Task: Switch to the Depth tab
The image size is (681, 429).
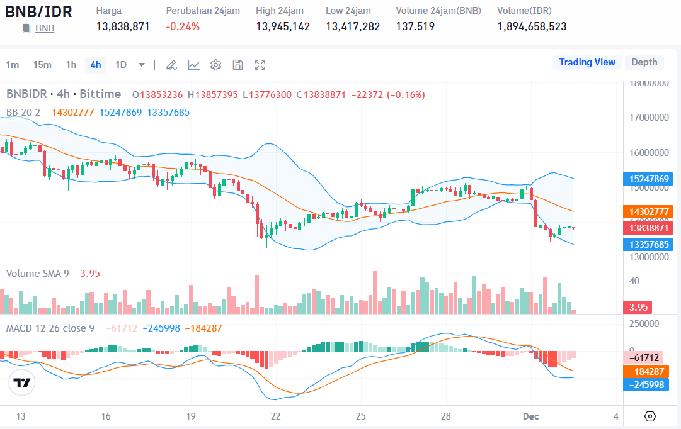Action: 644,62
